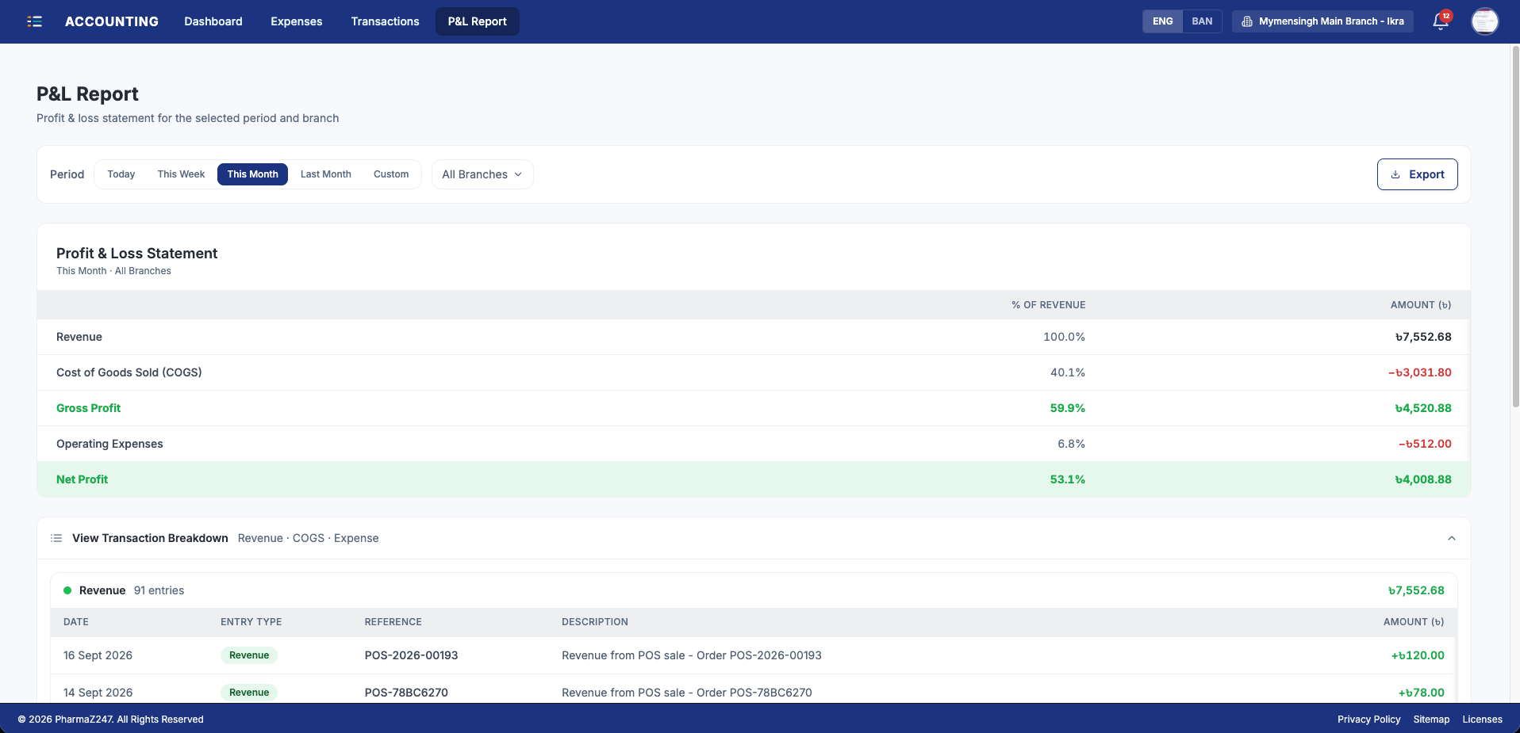
Task: Select the Custom period option
Action: click(391, 174)
